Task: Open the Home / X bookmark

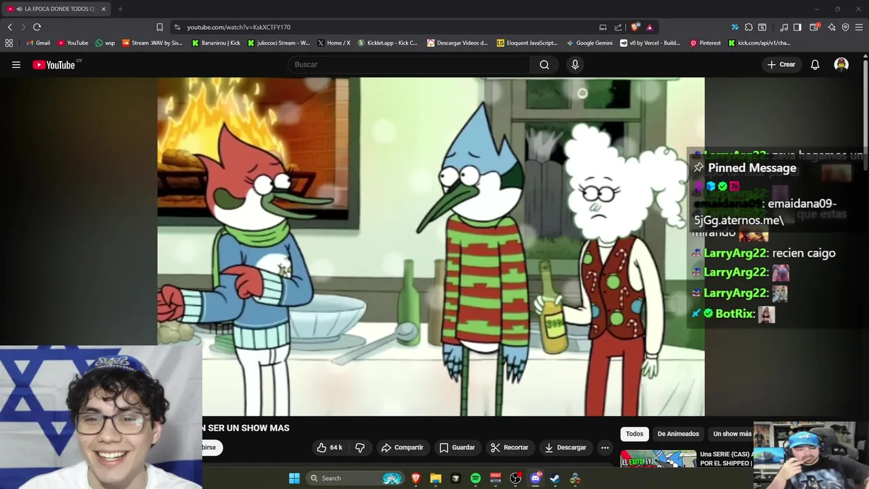Action: point(334,43)
